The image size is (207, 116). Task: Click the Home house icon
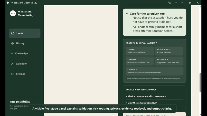13,33
